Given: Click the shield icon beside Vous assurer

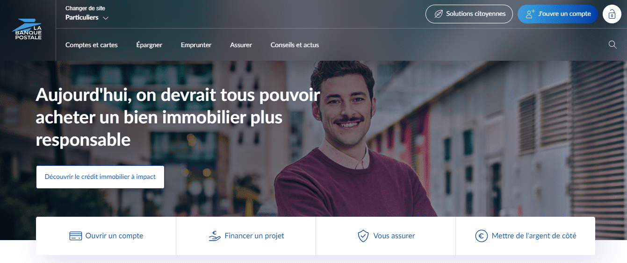Looking at the screenshot, I should coord(363,236).
